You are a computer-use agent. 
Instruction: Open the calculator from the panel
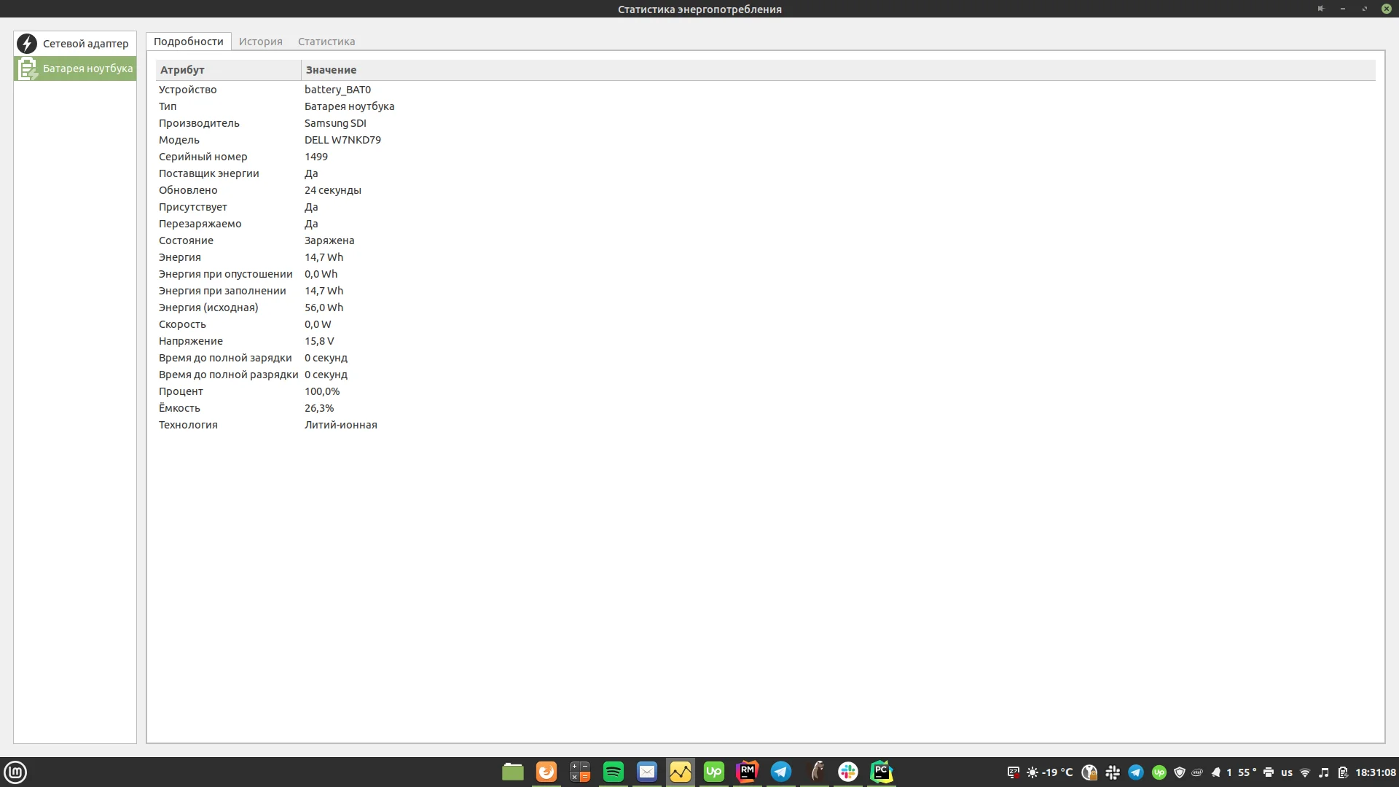pyautogui.click(x=580, y=772)
